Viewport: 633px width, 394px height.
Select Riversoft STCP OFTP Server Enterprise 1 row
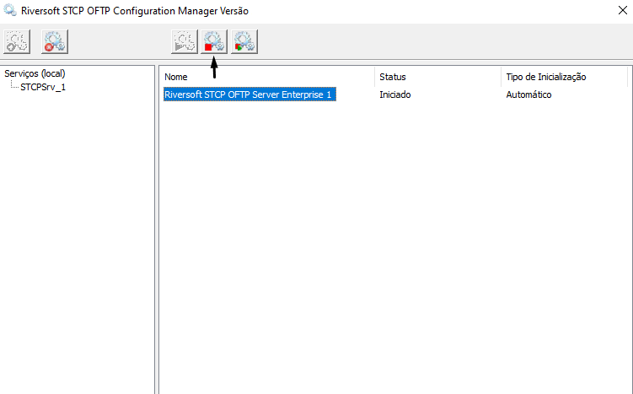[x=249, y=94]
